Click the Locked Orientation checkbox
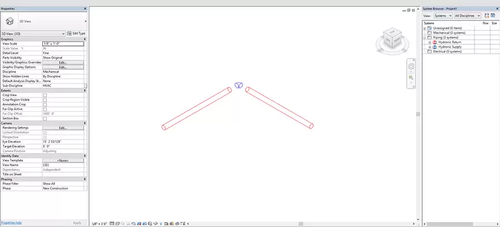This screenshot has height=227, width=500. point(45,132)
